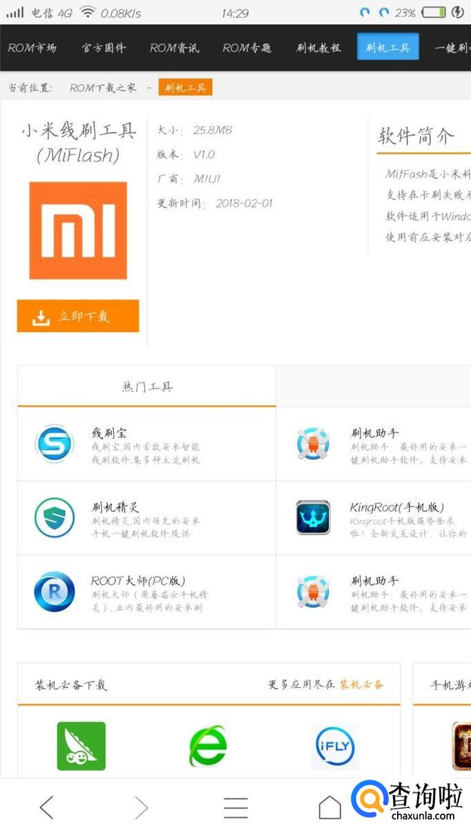Viewport: 471px width, 837px height.
Task: Select the 刷机工具 navigation tab
Action: [388, 47]
